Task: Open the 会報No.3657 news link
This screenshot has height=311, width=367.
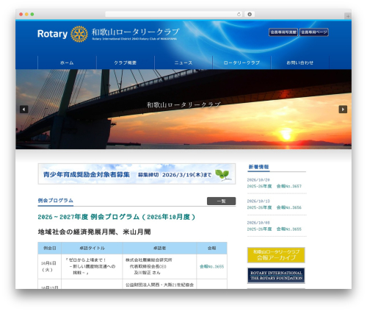Action: pos(275,186)
